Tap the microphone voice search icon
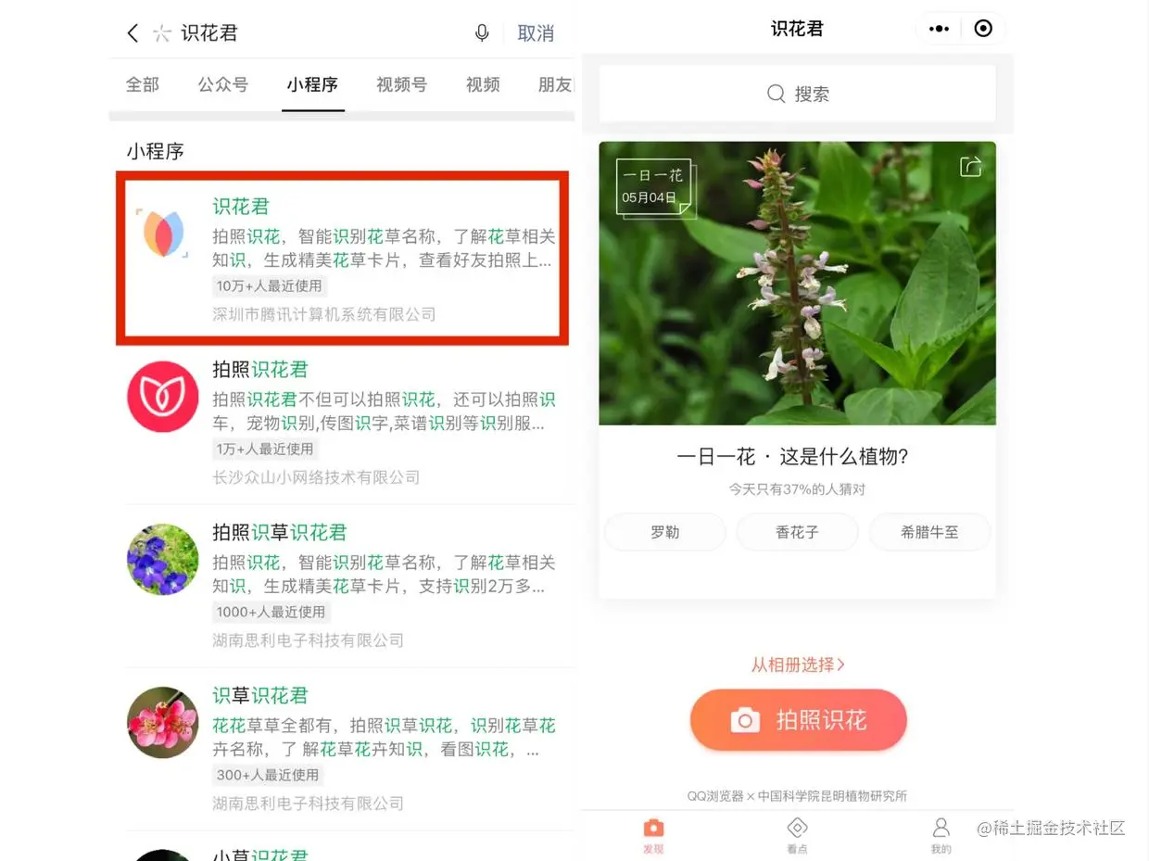The image size is (1149, 861). 482,33
